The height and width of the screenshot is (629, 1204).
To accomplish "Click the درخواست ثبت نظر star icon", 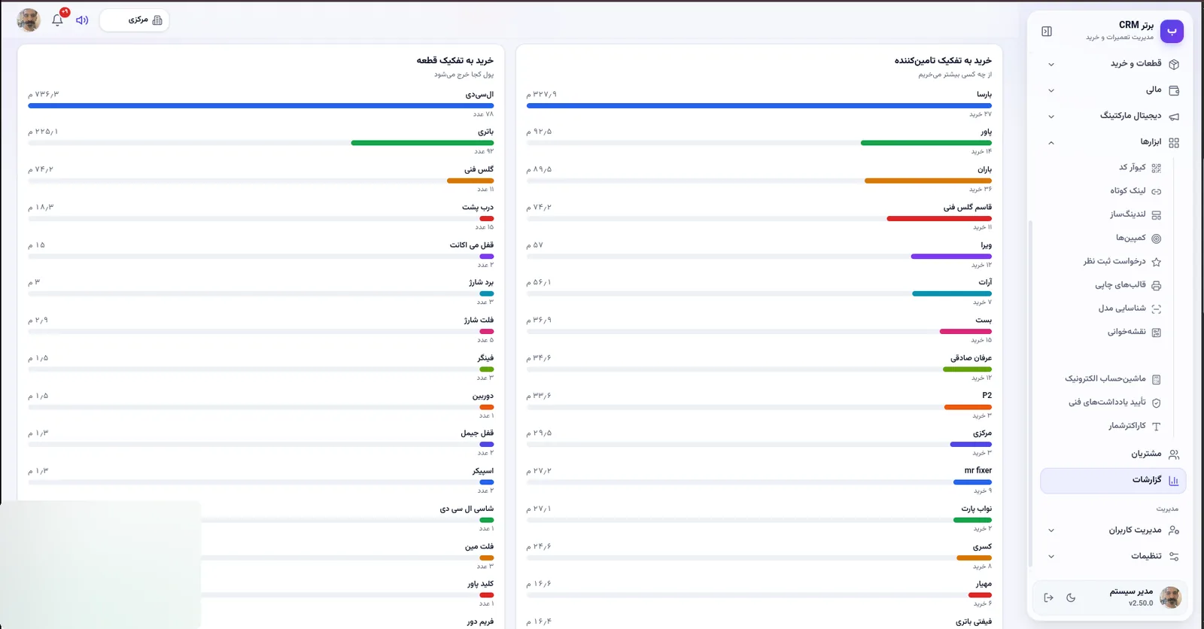I will click(1157, 262).
